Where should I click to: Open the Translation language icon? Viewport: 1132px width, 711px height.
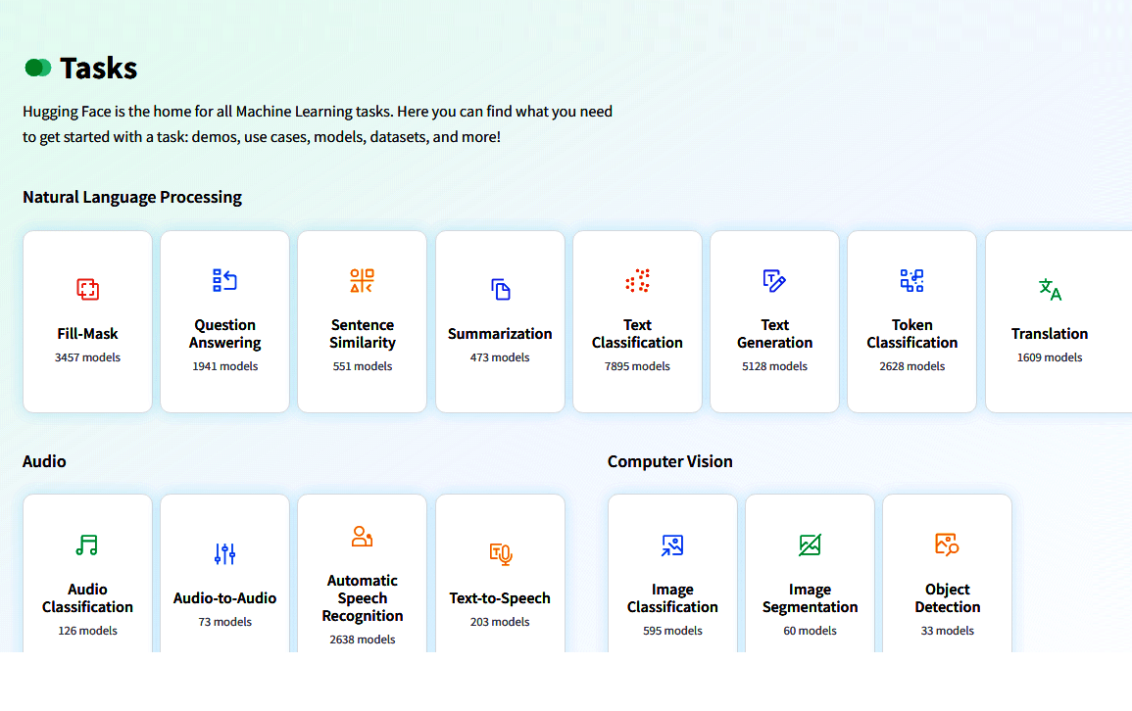1050,289
